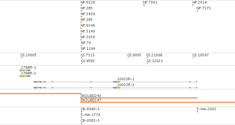Click the 10033R-1 transcript label

pyautogui.click(x=126, y=79)
